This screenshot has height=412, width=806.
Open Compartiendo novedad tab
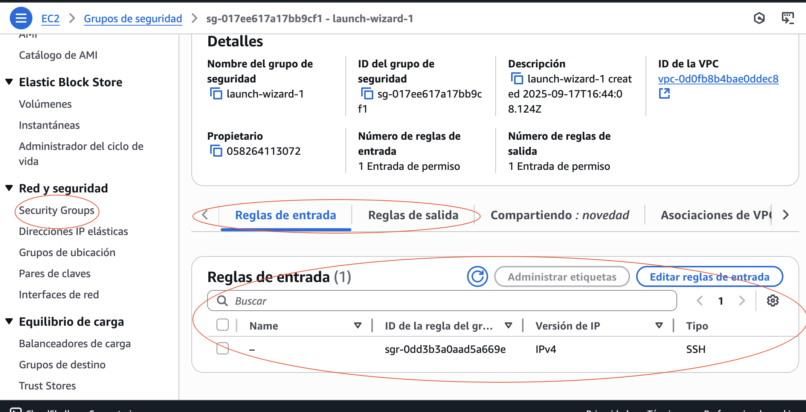[x=559, y=215]
